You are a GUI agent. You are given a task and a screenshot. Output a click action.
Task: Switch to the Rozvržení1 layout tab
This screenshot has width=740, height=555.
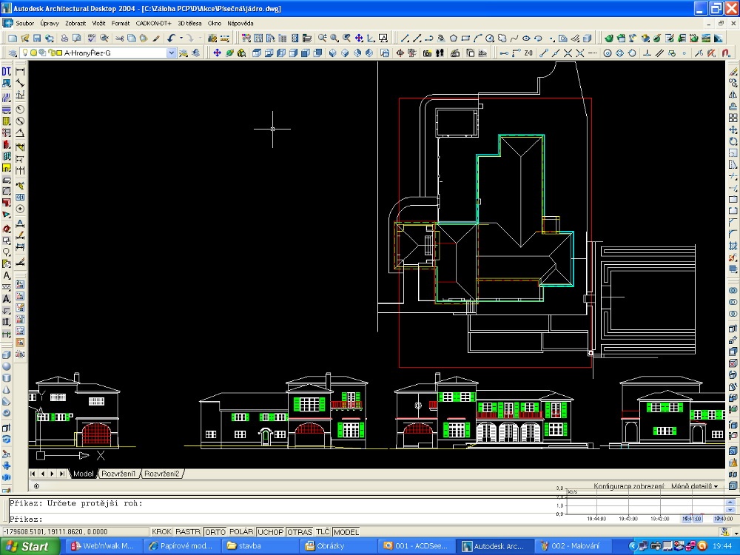[118, 474]
